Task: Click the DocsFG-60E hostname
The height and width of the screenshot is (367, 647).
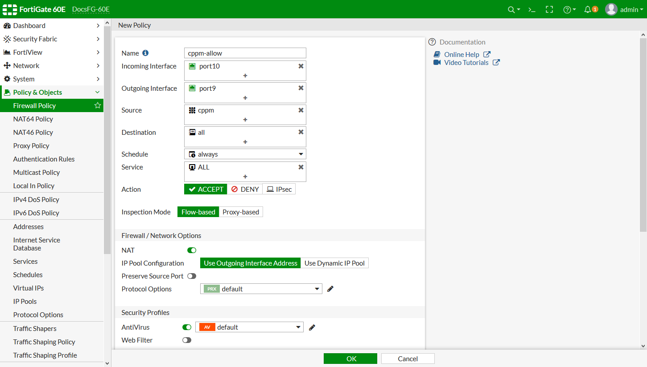Action: tap(91, 9)
